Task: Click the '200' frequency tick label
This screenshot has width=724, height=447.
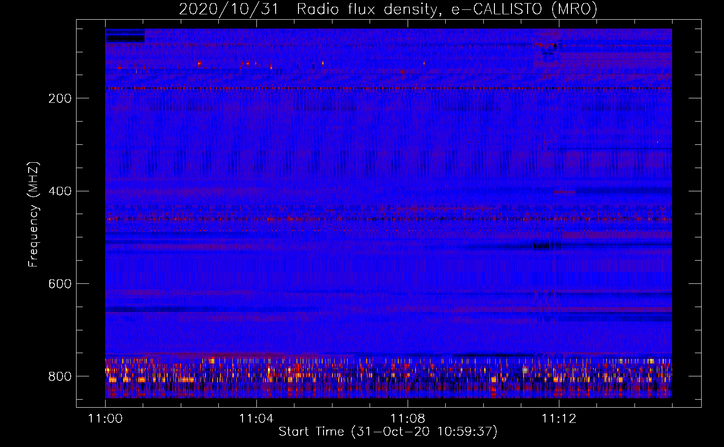Action: tap(60, 98)
